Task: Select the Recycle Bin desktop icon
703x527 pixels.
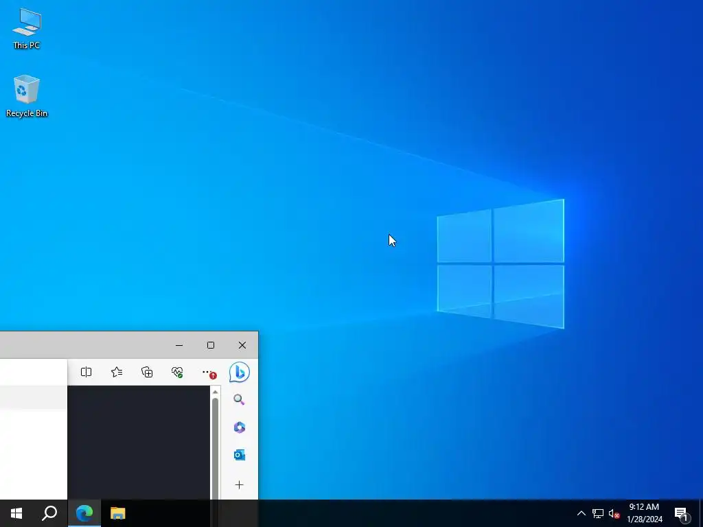Action: click(27, 95)
